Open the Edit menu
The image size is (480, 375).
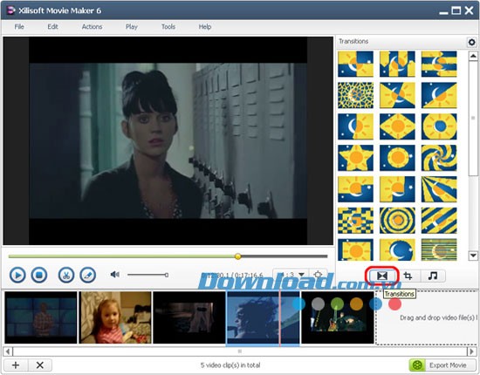(52, 27)
